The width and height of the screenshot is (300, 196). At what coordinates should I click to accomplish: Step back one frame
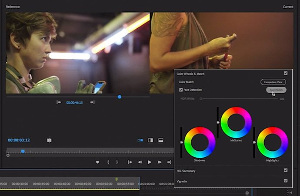140,162
